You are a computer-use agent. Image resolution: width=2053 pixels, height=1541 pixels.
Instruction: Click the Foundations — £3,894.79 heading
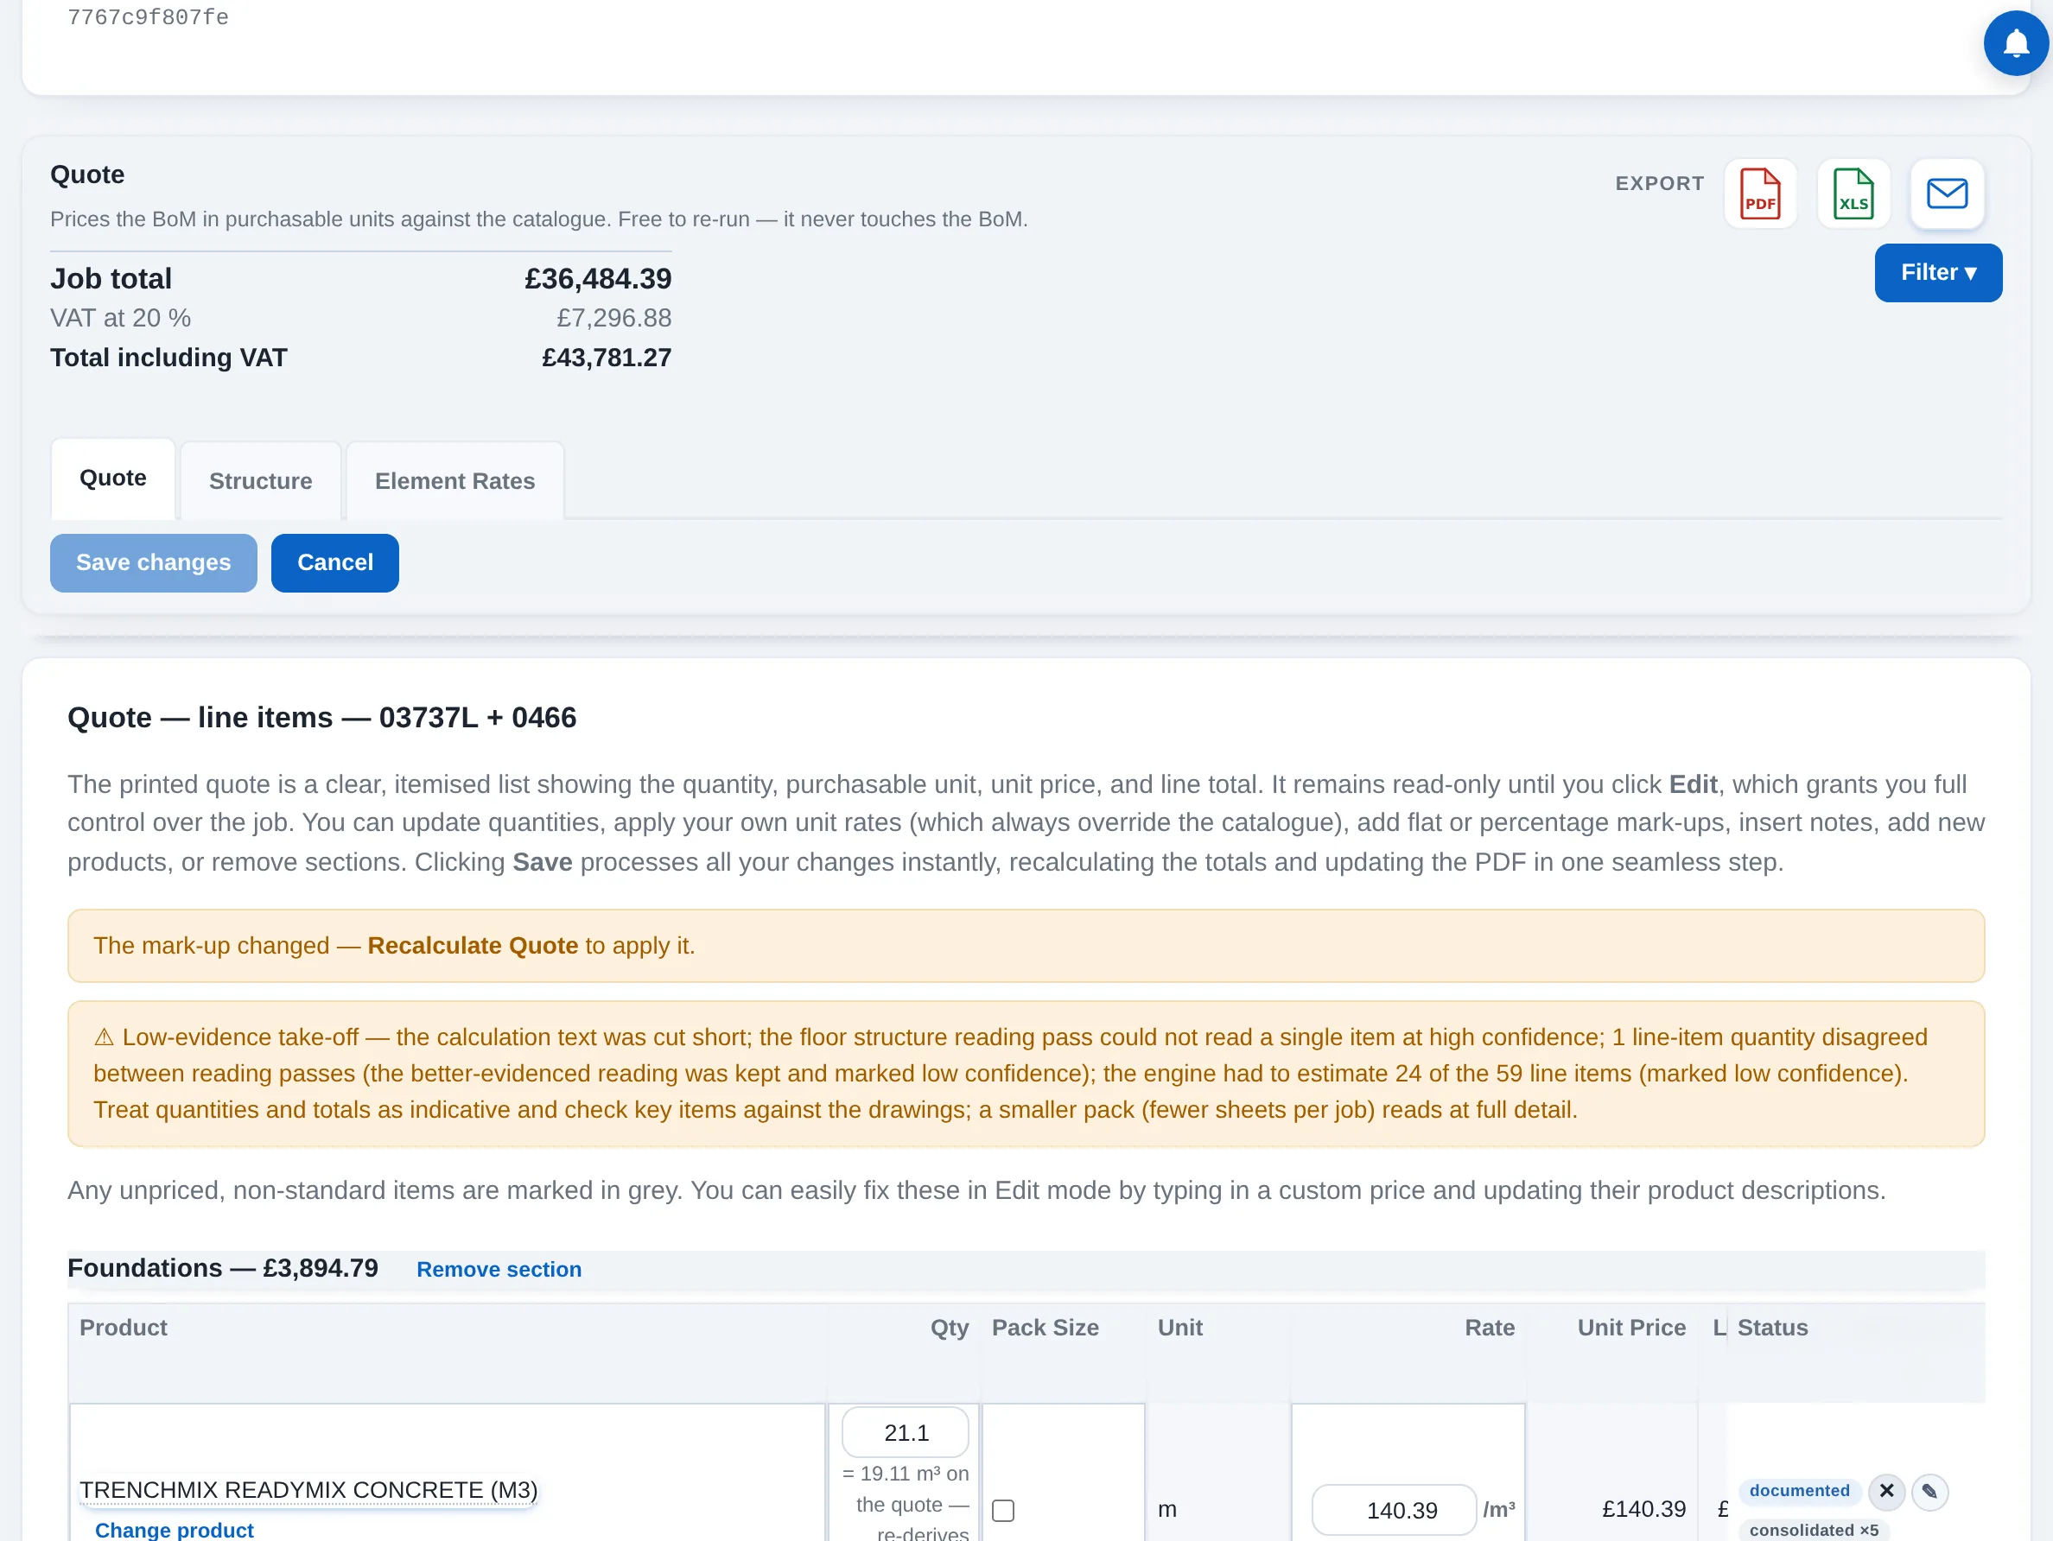[223, 1268]
